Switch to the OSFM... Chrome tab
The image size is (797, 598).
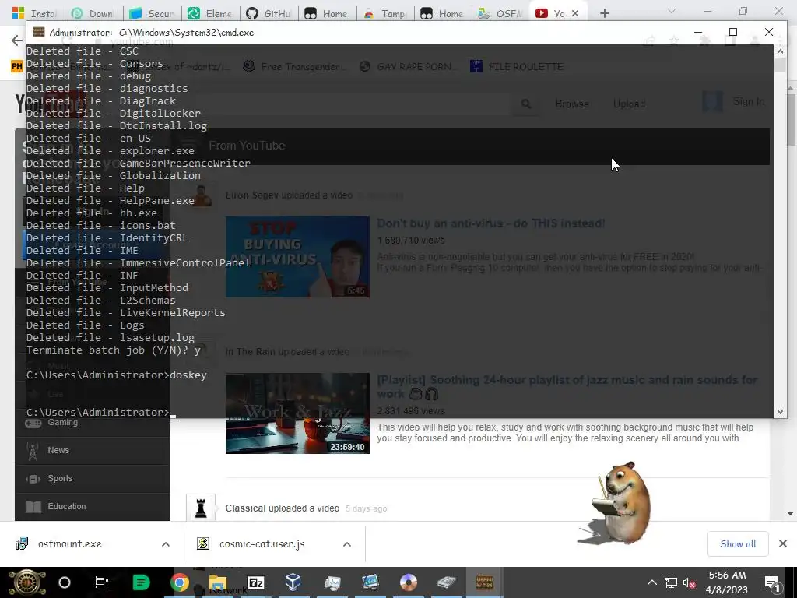pyautogui.click(x=500, y=13)
